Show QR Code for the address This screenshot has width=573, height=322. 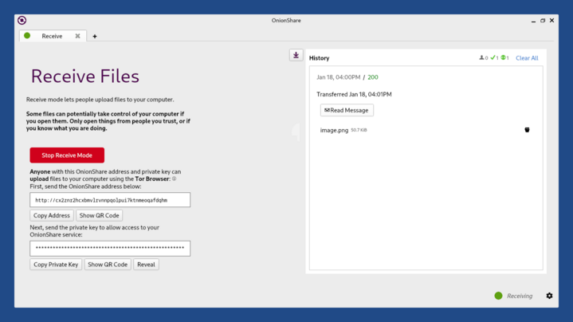(x=99, y=215)
